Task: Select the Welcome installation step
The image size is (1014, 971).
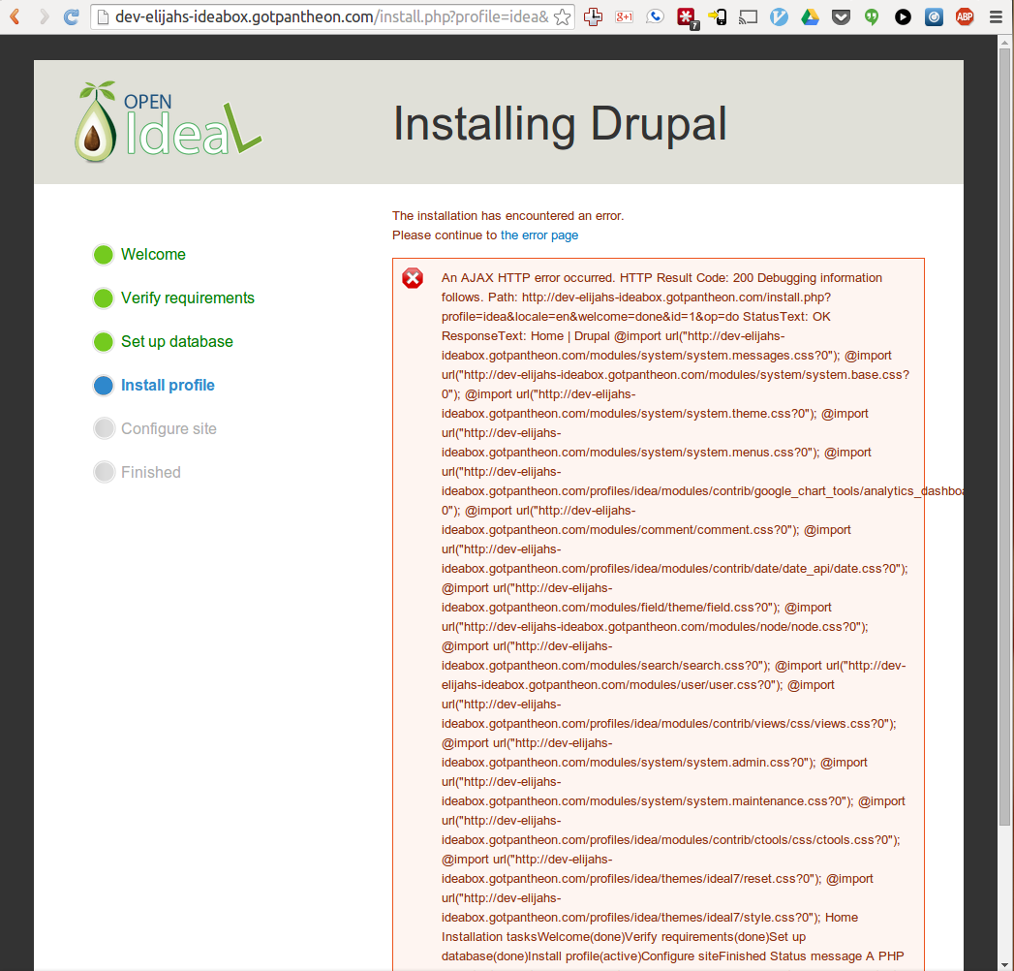Action: click(x=153, y=254)
